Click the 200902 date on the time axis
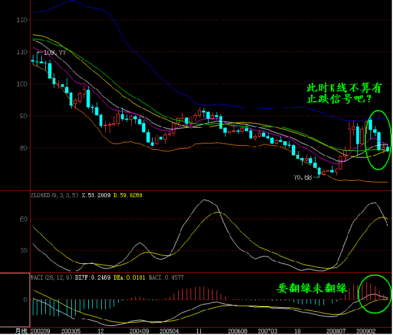This screenshot has height=335, width=393. click(x=366, y=331)
